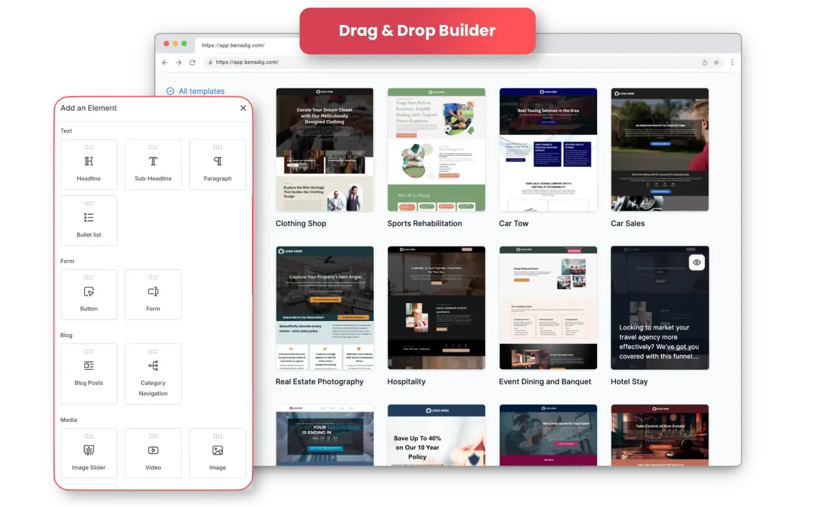Close the Add an Element panel

[x=243, y=108]
